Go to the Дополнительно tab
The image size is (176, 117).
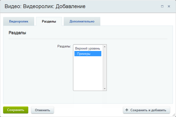pos(82,21)
